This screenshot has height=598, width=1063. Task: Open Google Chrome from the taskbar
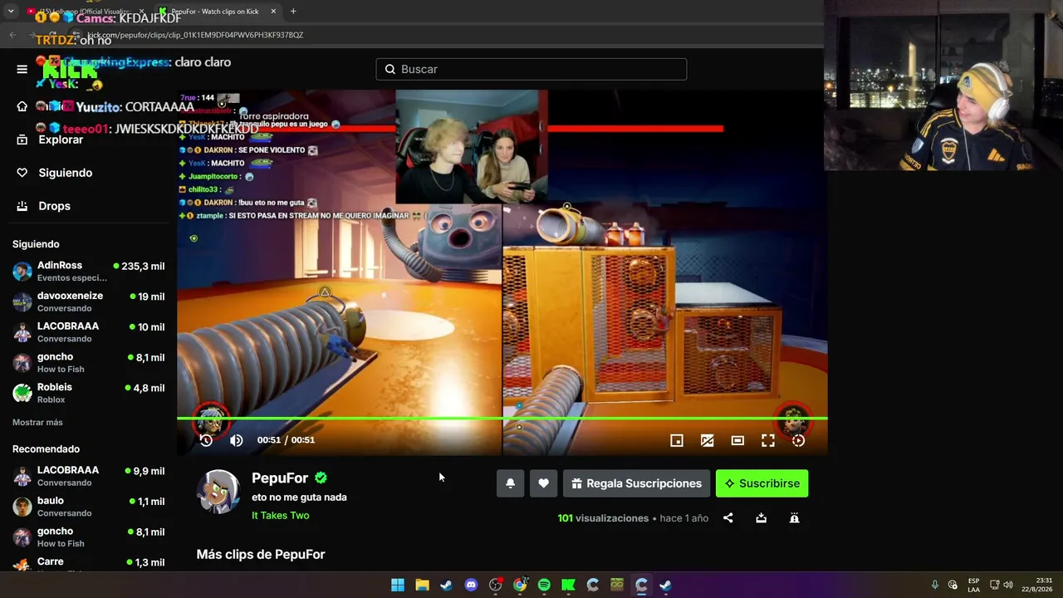tap(520, 585)
